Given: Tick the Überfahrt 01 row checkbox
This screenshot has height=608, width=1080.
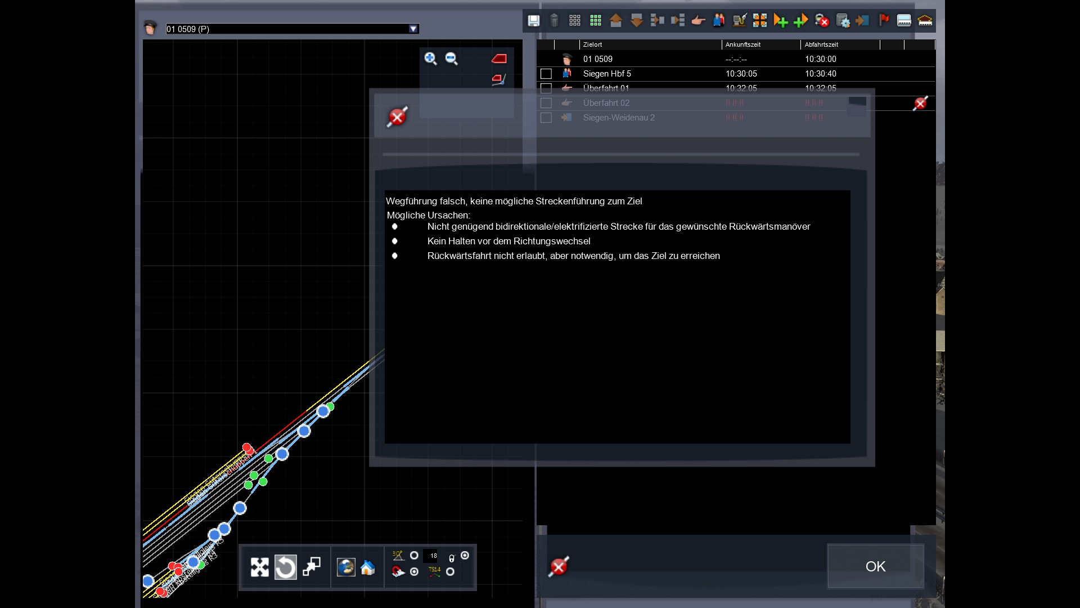Looking at the screenshot, I should point(546,88).
